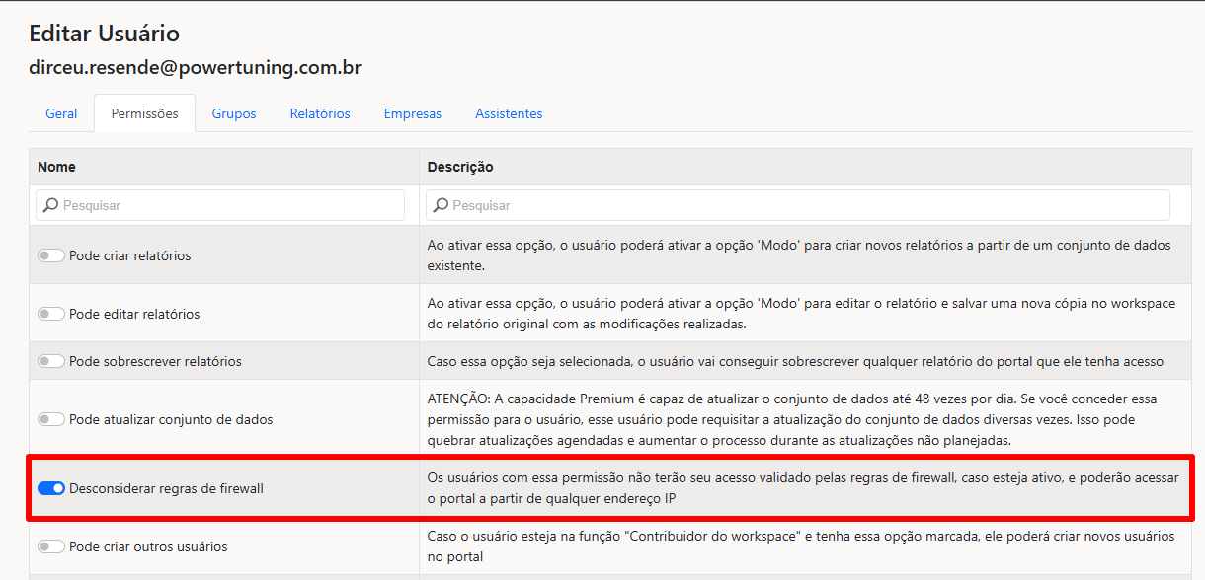Disable 'Desconsiderar regras de firewall' toggle
1205x580 pixels.
click(x=51, y=488)
